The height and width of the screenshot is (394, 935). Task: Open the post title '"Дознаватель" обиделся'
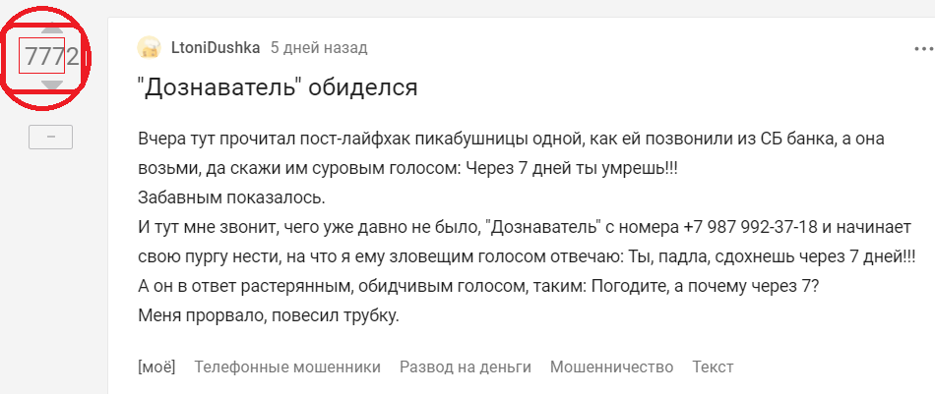pos(278,87)
